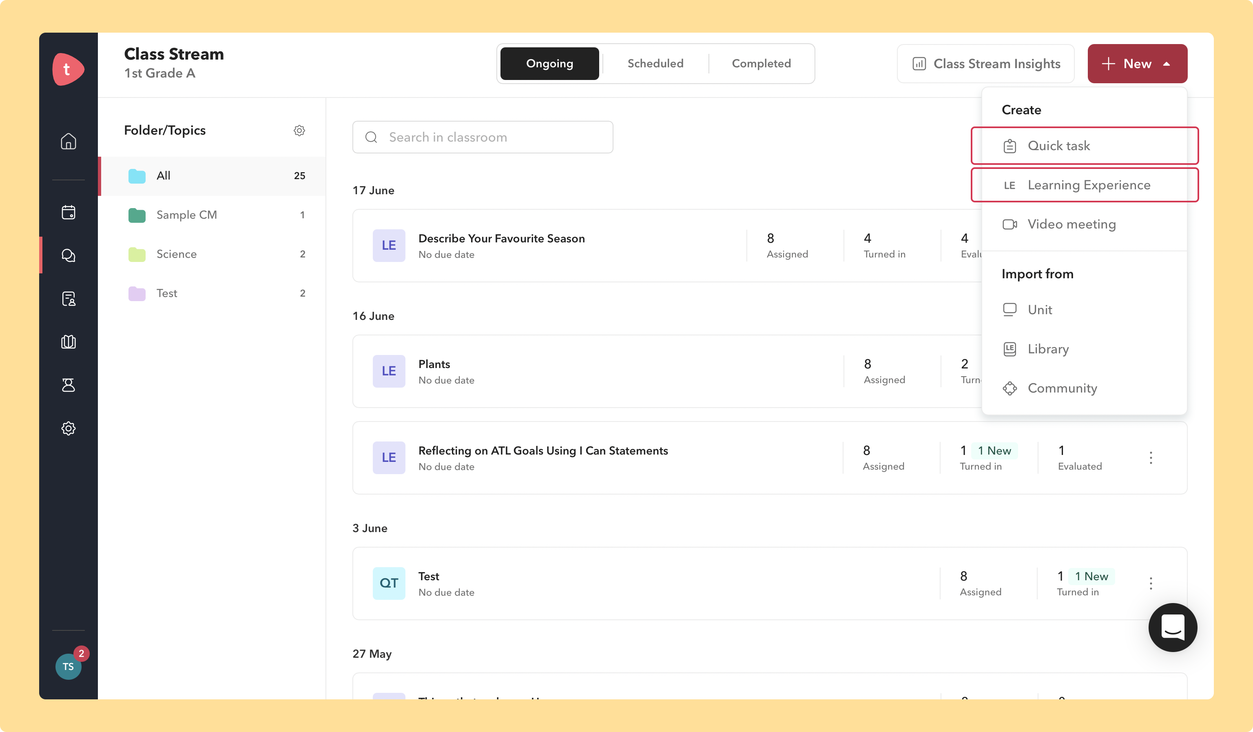Switch to the Scheduled tab
The height and width of the screenshot is (732, 1253).
click(x=655, y=64)
